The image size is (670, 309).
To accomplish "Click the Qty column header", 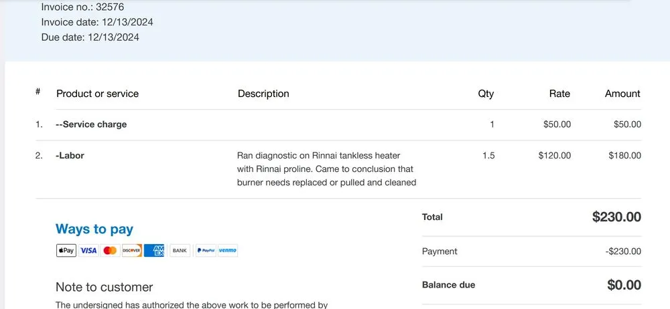I will pyautogui.click(x=486, y=94).
